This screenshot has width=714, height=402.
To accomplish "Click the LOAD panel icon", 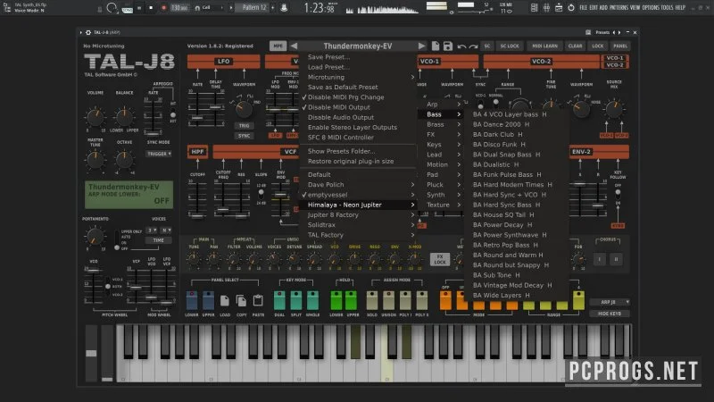I will pos(225,301).
